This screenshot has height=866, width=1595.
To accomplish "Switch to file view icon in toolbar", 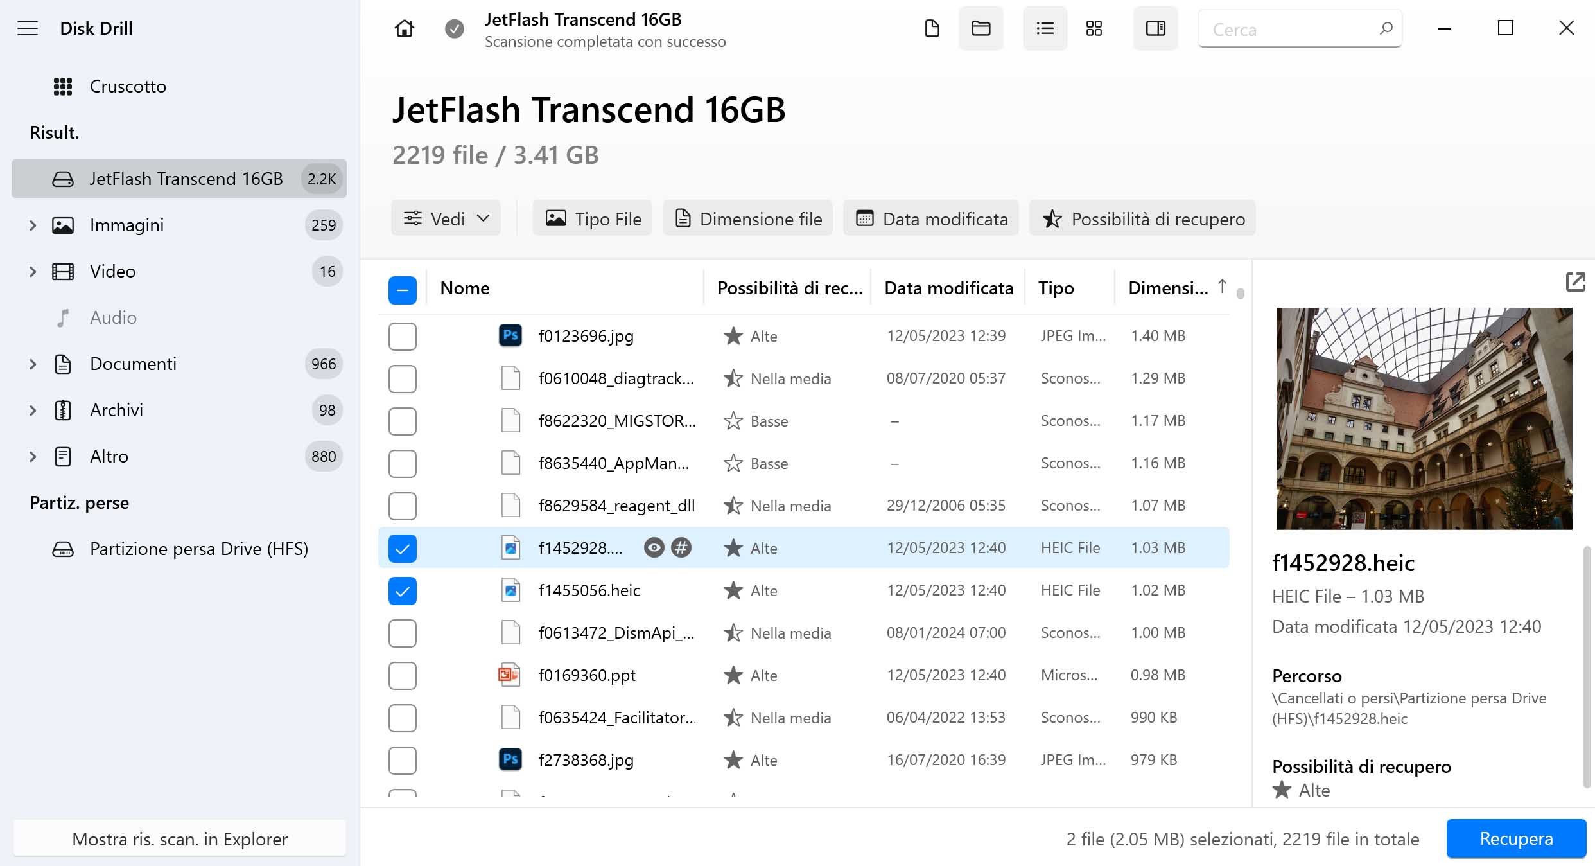I will 932,28.
